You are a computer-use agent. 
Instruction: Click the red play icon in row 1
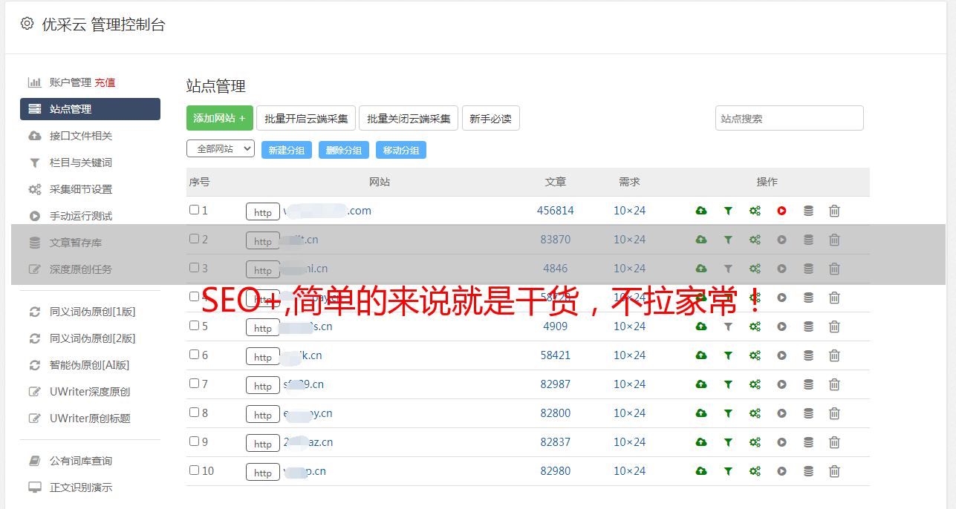coord(781,211)
